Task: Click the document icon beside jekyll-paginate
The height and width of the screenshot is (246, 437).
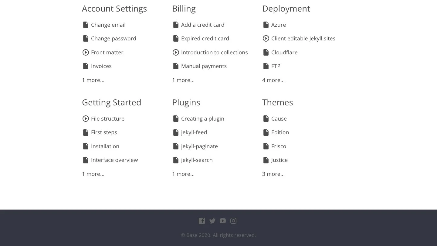Action: (176, 146)
